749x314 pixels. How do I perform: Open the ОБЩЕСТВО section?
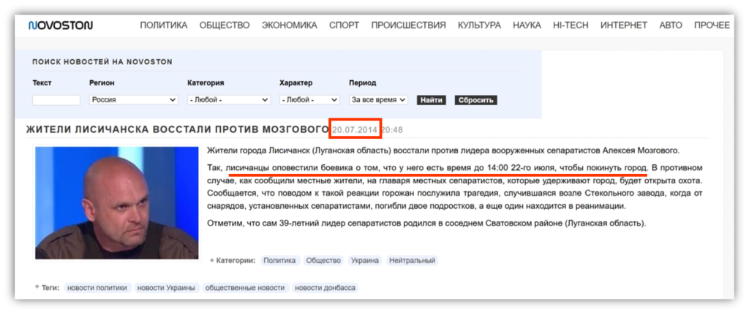225,26
